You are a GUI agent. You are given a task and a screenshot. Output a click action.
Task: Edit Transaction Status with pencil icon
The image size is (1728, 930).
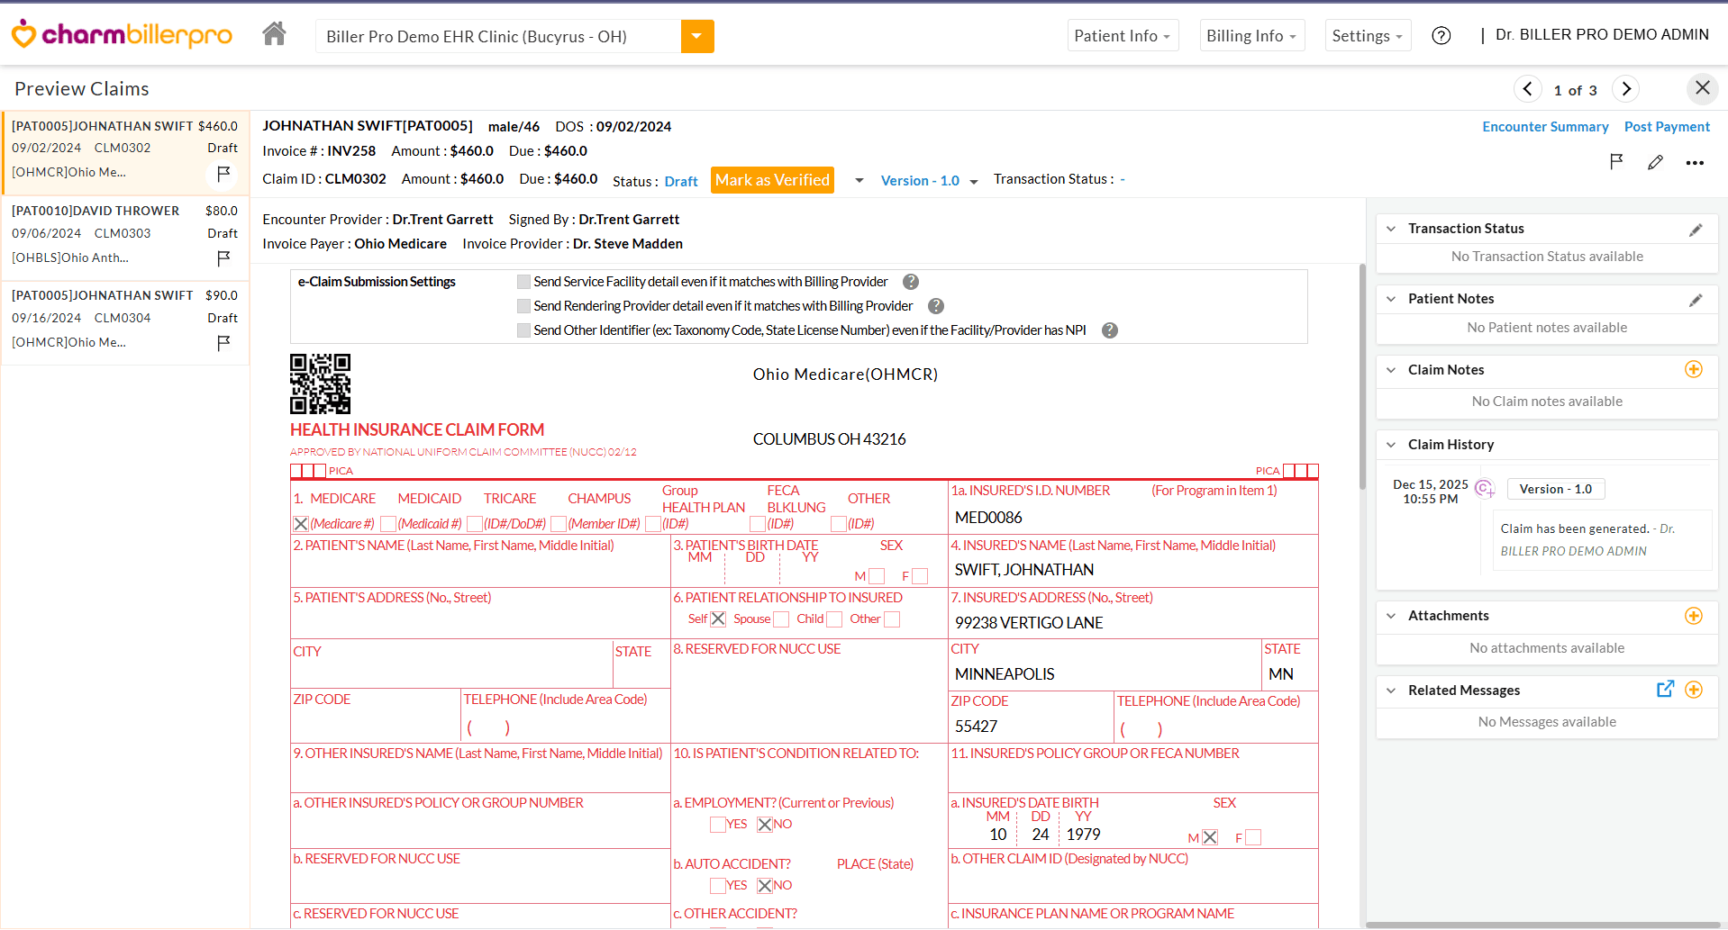pyautogui.click(x=1696, y=230)
